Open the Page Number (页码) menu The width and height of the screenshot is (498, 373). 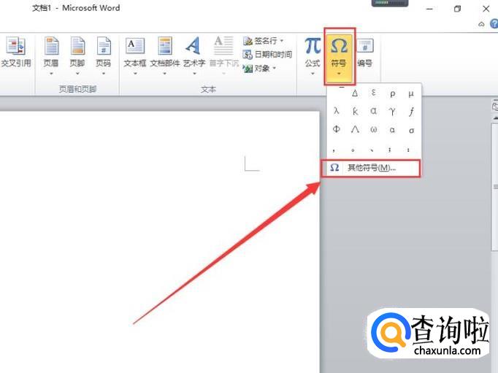click(104, 55)
